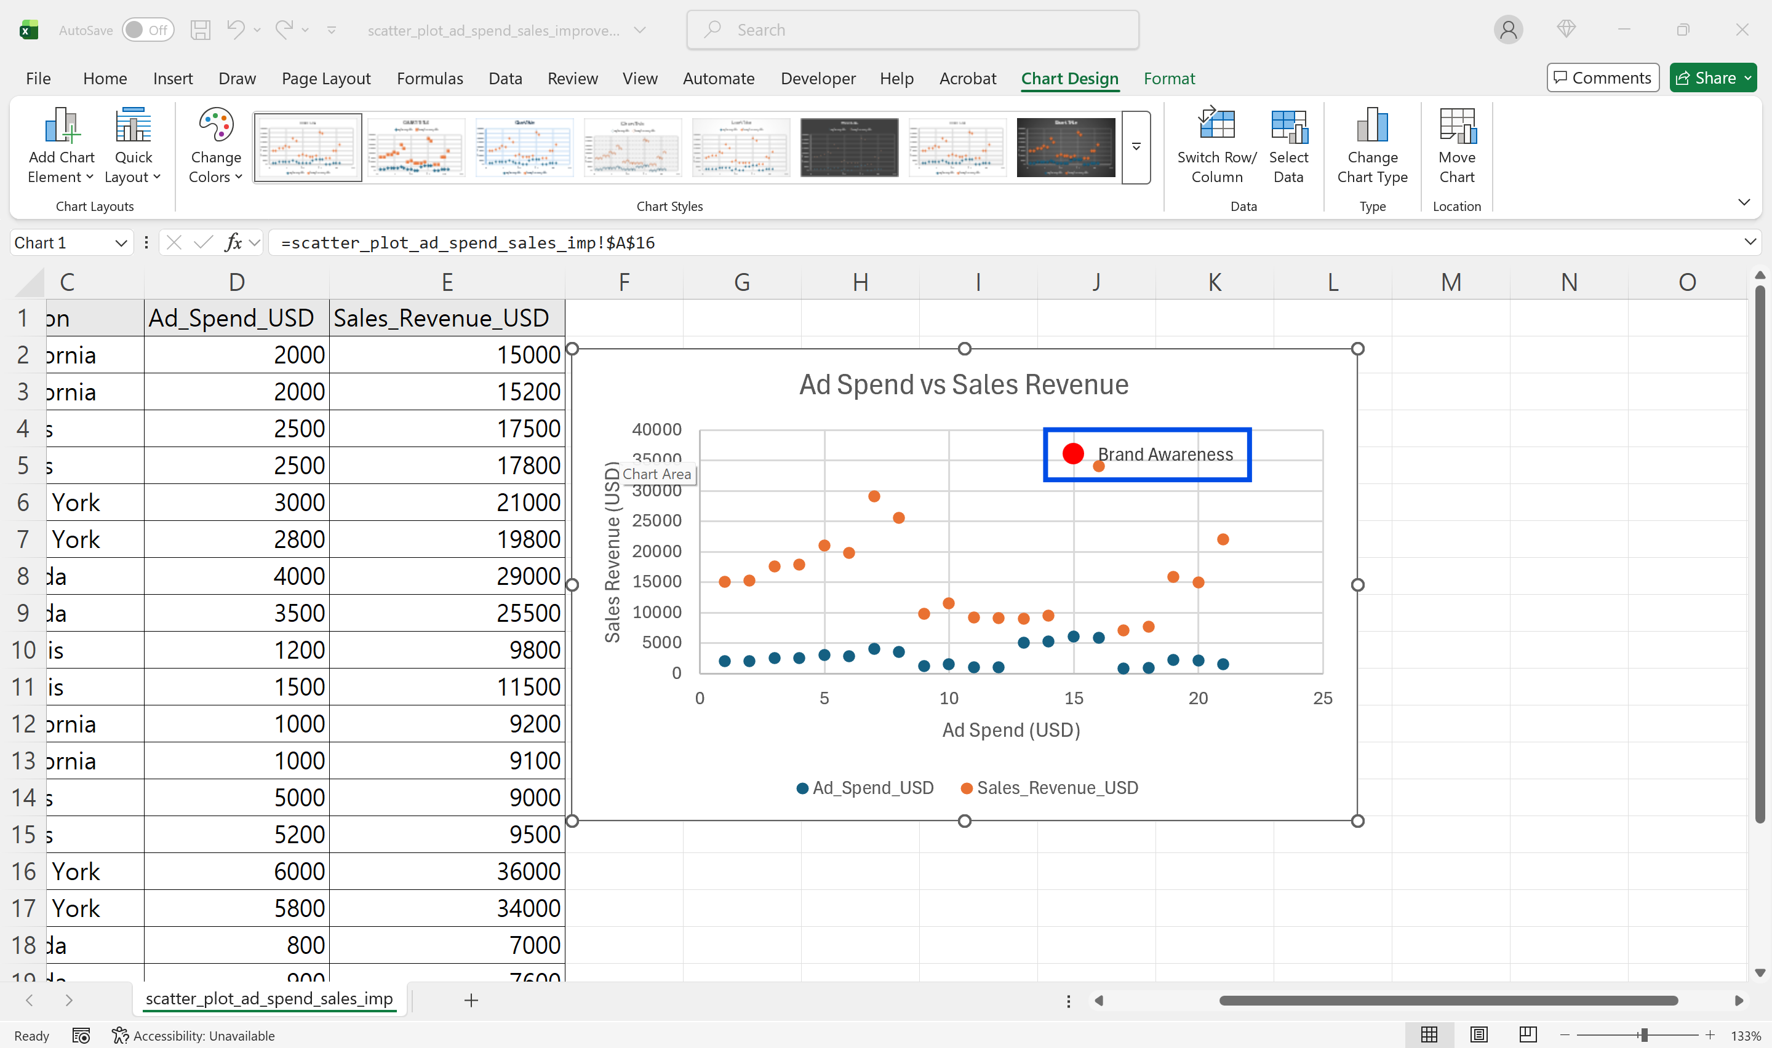Open the Name Box dropdown arrow

coord(121,243)
